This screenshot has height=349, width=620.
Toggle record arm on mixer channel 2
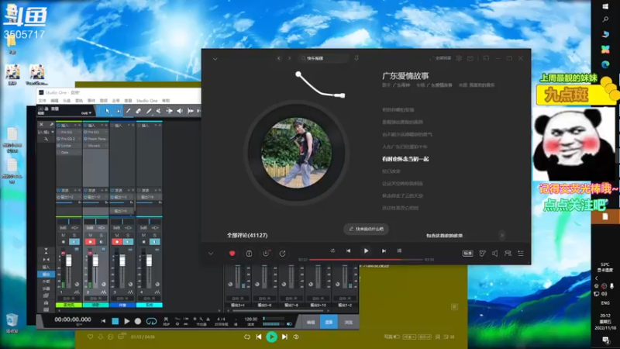(x=90, y=242)
